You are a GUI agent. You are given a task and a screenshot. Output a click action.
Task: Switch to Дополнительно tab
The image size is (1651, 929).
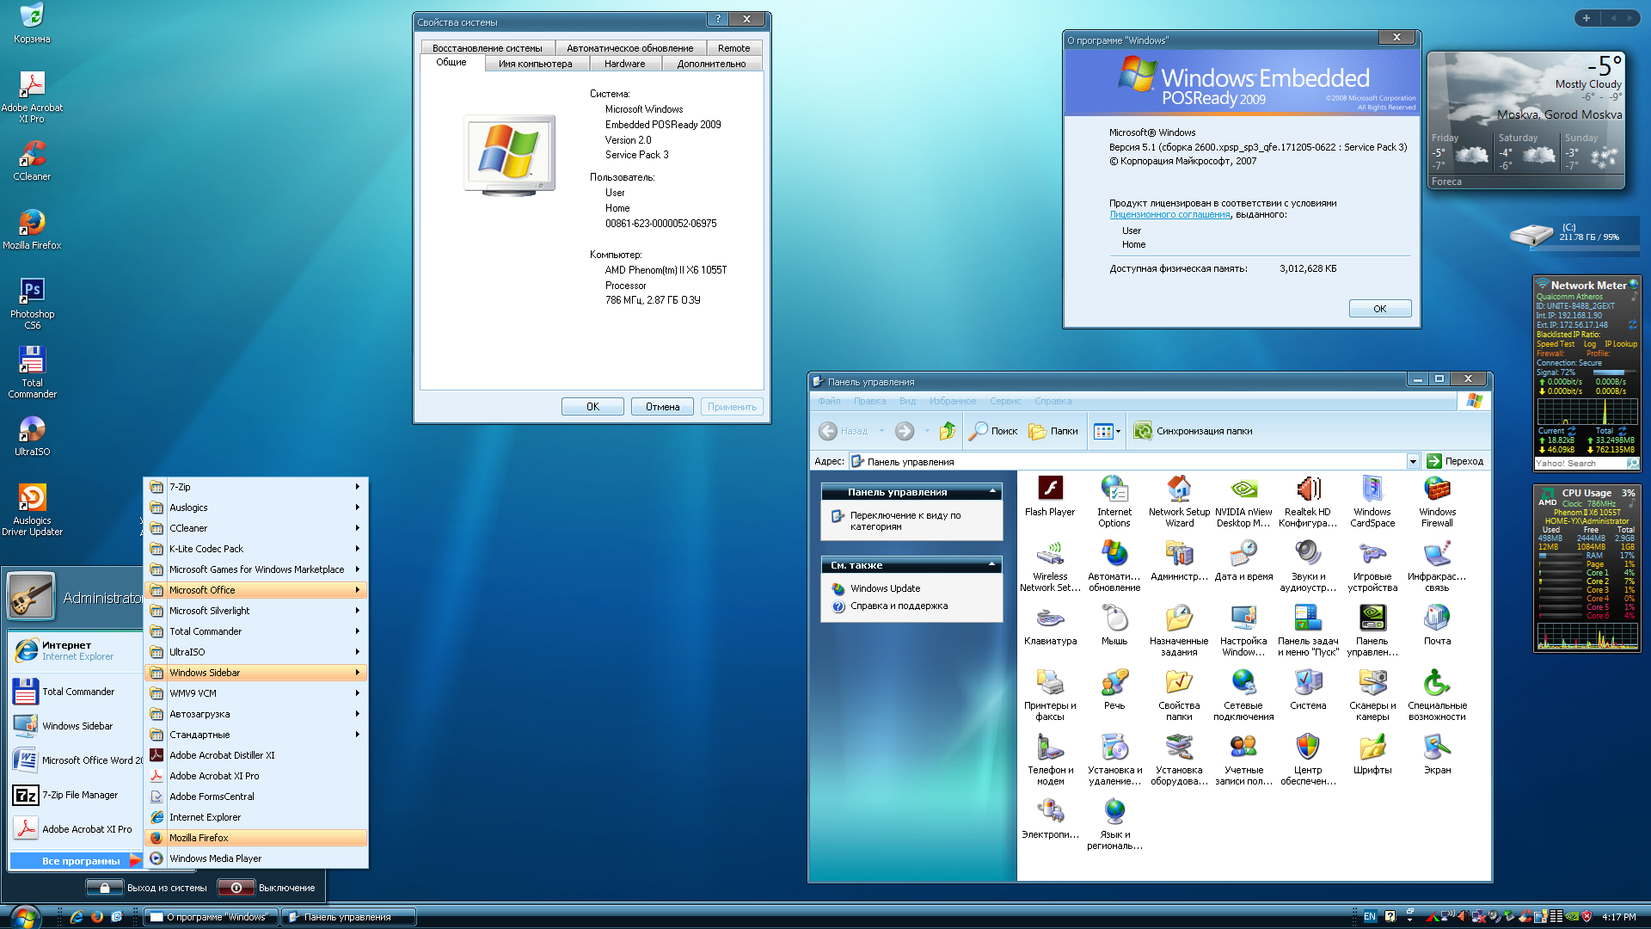711,64
